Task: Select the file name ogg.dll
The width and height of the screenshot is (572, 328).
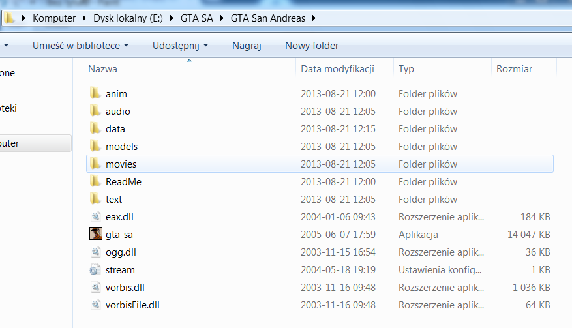Action: [x=121, y=252]
